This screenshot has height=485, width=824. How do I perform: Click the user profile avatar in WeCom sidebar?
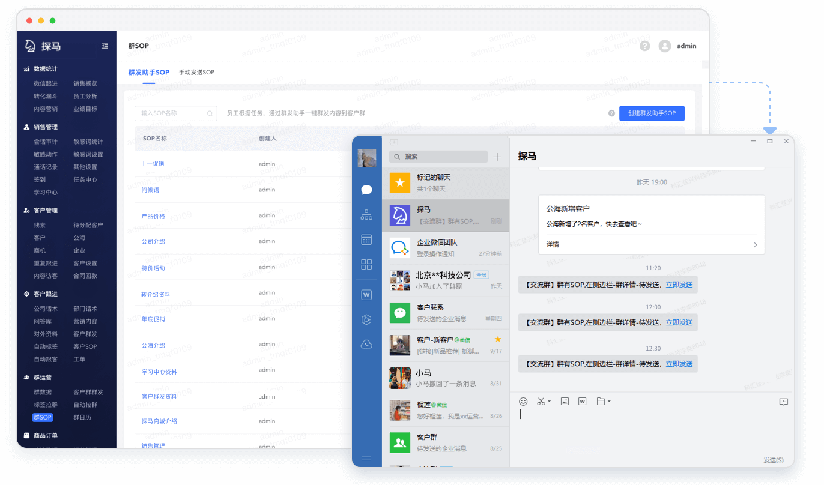coord(366,158)
